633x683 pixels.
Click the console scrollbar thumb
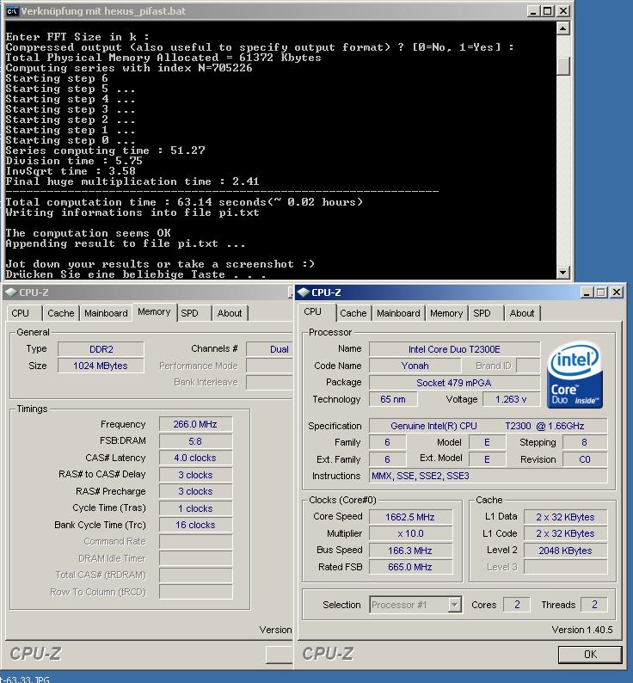[562, 65]
